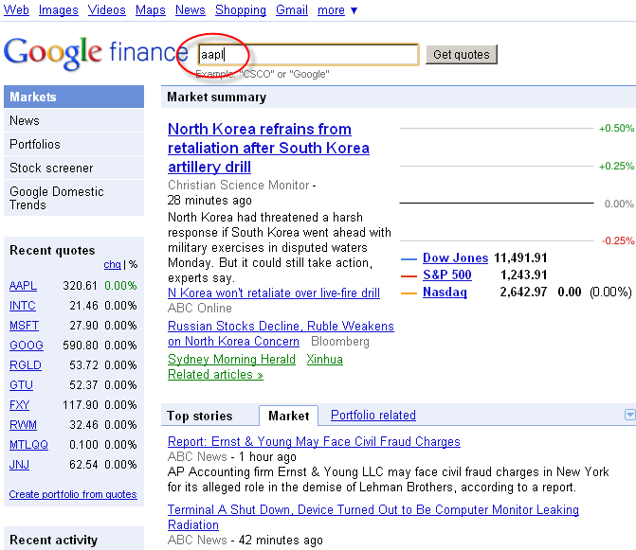Screen dimensions: 636x550
Task: Click the stock search input field
Action: (308, 55)
